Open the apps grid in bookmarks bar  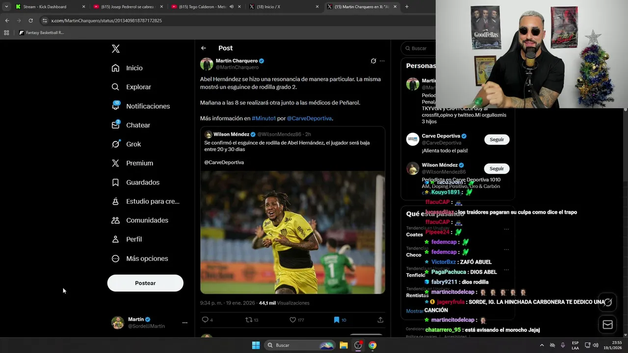(x=6, y=32)
